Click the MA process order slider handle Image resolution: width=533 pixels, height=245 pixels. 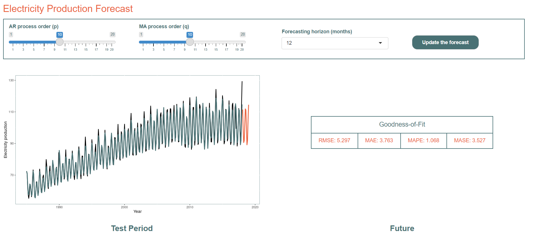click(x=190, y=42)
